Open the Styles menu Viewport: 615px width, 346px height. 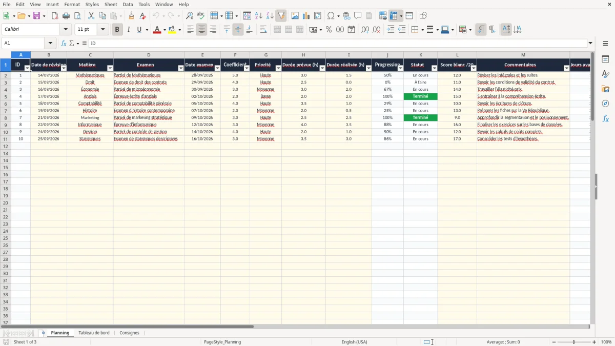click(x=92, y=4)
